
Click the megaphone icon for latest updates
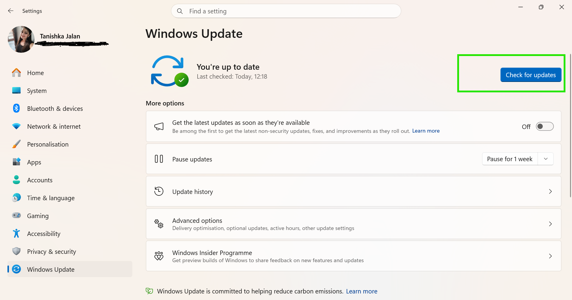[159, 127]
